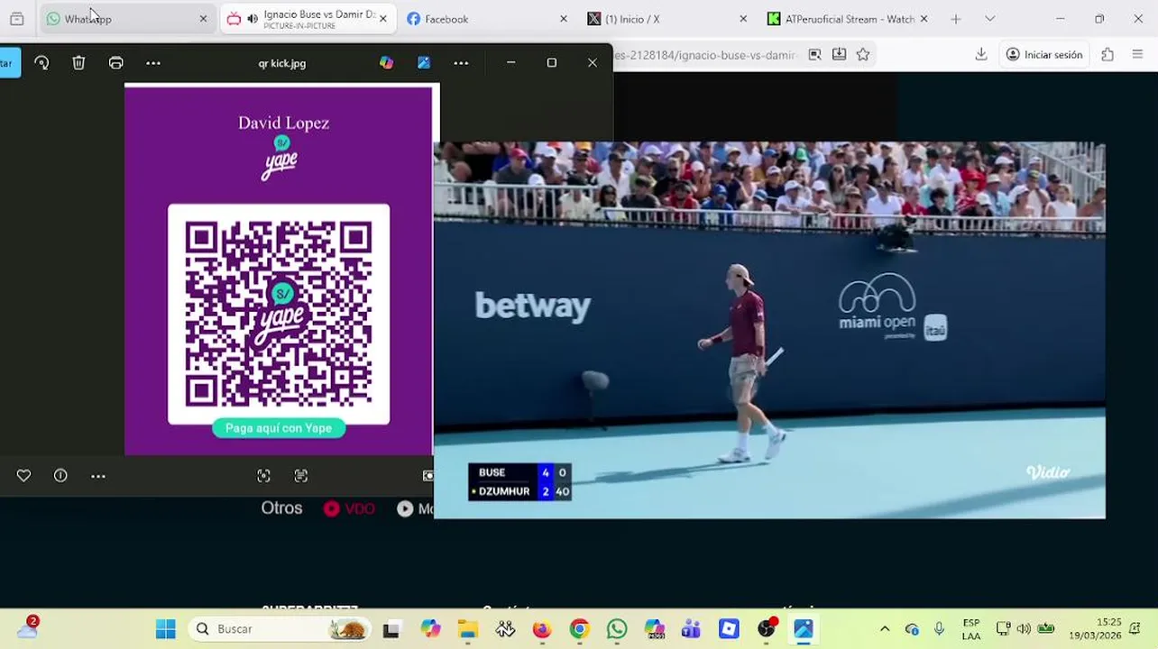Expand the hidden system tray icons
This screenshot has width=1158, height=649.
tap(885, 629)
